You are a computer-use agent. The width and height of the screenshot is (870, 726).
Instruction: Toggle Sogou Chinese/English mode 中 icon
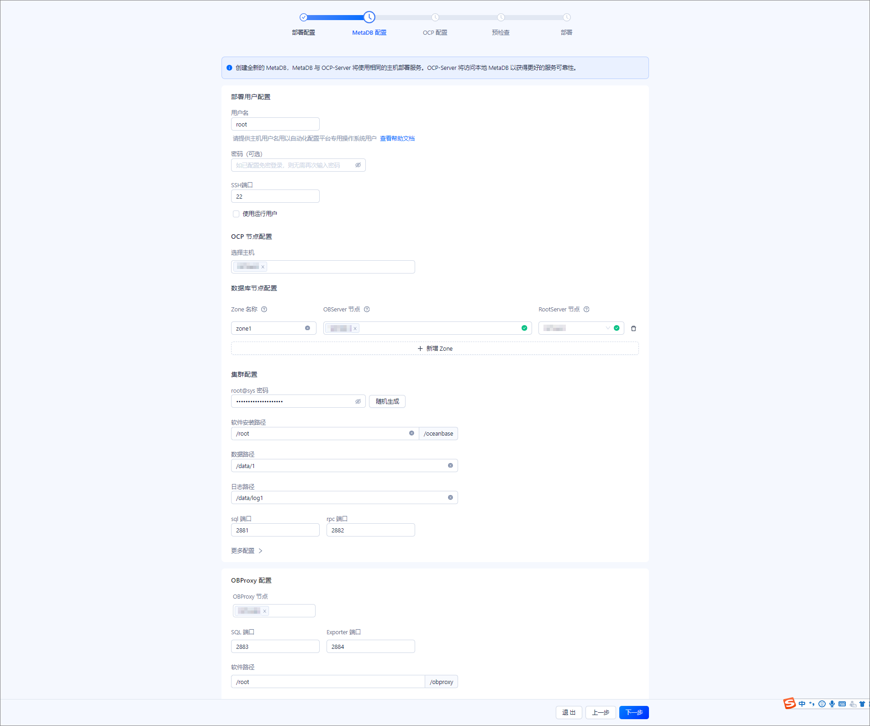[802, 704]
